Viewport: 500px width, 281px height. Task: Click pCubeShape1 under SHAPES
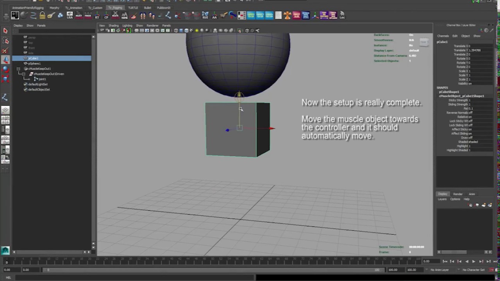449,92
